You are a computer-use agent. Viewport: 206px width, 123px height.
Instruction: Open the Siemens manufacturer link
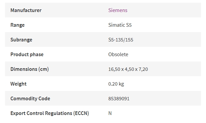pyautogui.click(x=118, y=10)
